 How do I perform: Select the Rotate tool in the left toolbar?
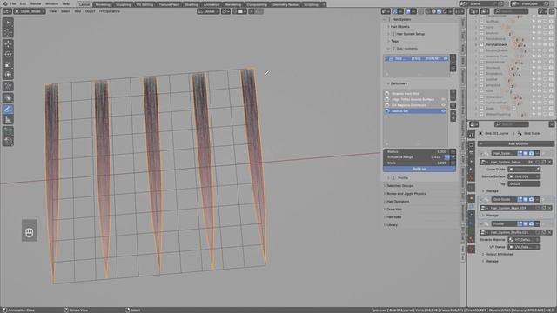click(x=8, y=54)
